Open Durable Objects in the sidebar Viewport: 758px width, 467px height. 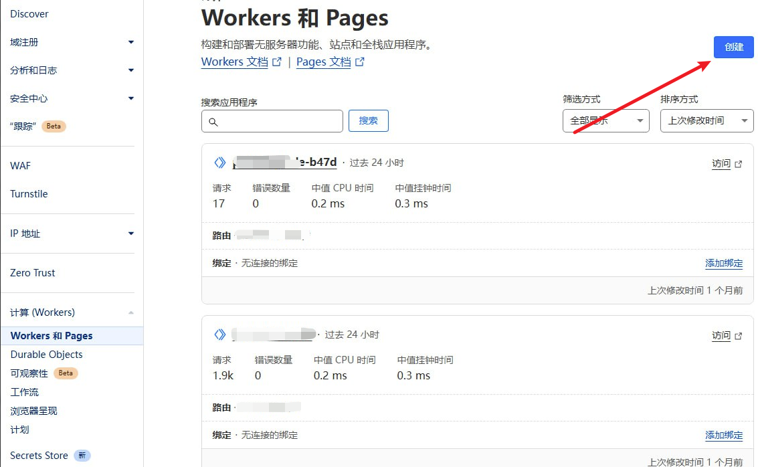coord(46,355)
